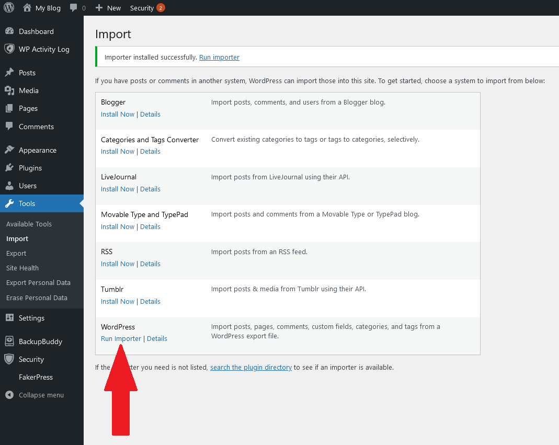Open the Users menu label
This screenshot has height=445, width=559.
pos(27,186)
